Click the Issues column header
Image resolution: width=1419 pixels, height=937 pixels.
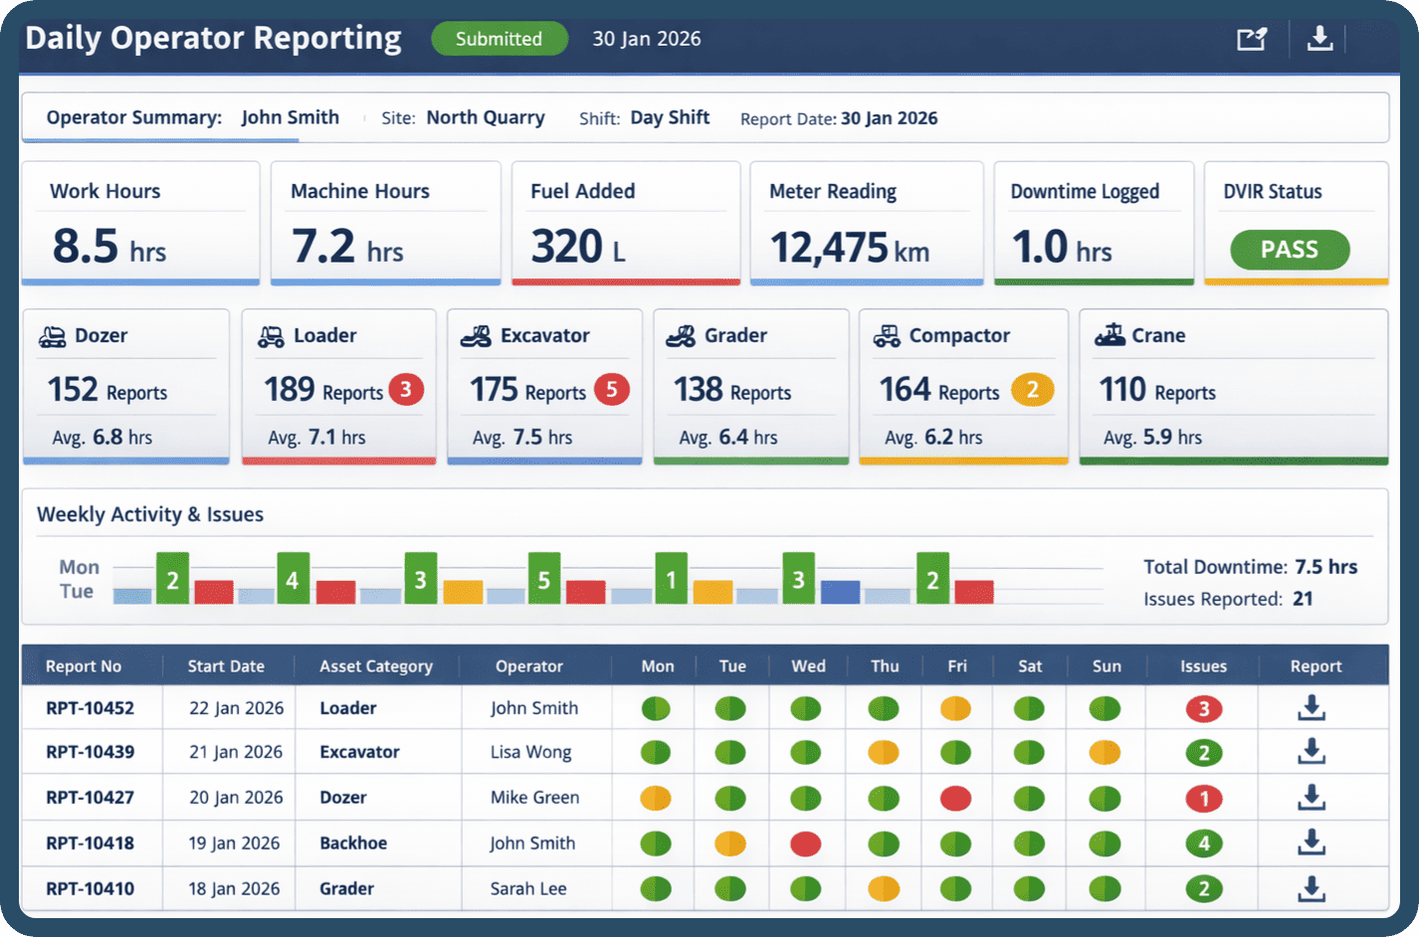pos(1202,665)
